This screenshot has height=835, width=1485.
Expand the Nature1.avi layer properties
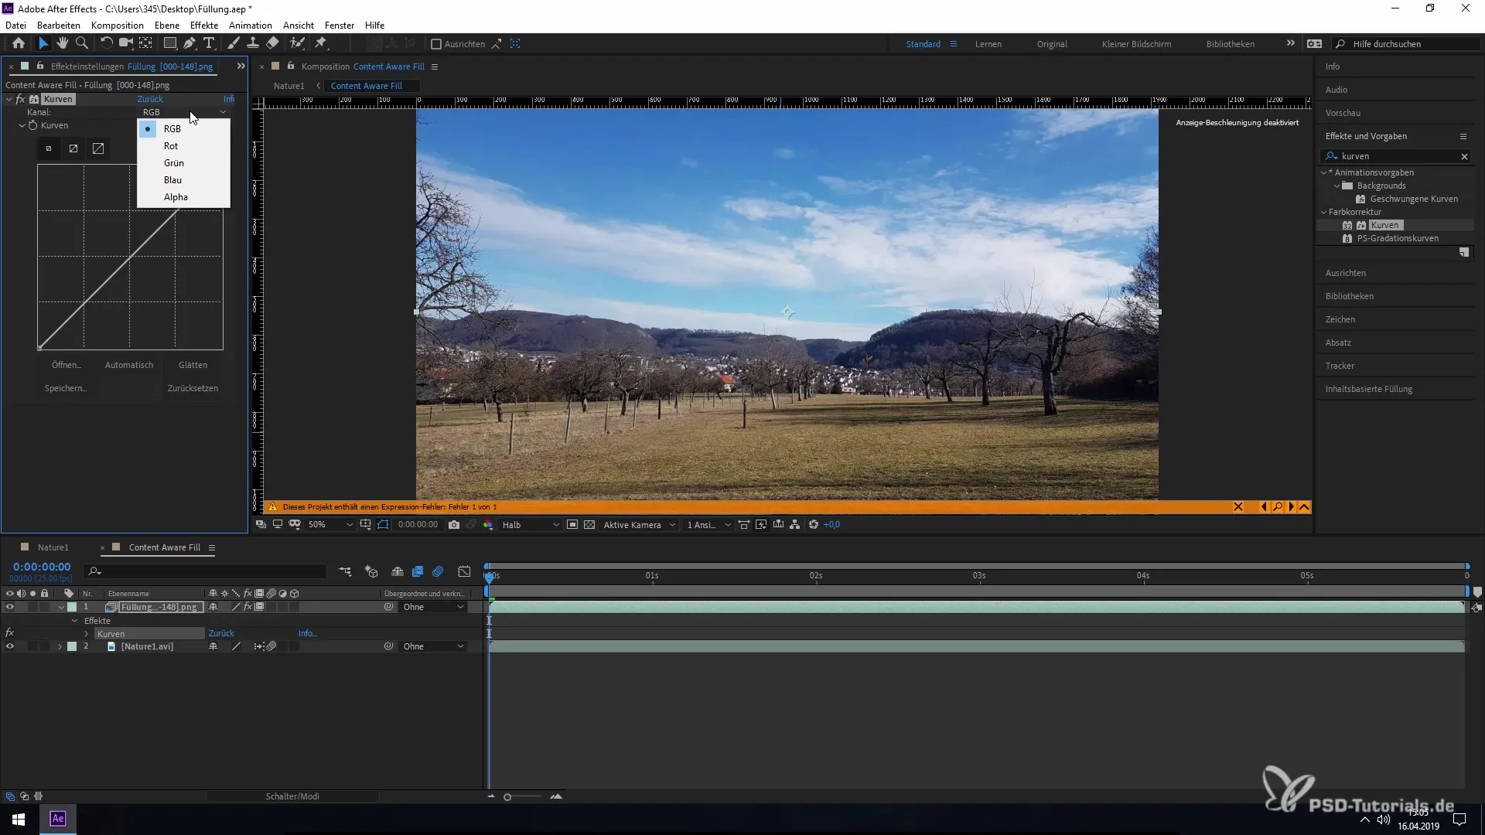tap(60, 646)
